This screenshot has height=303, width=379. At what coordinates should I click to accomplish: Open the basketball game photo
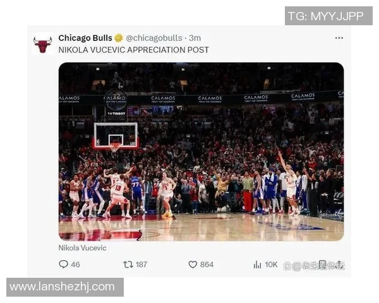pos(201,151)
